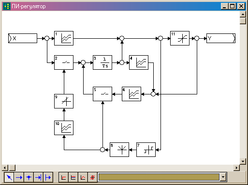Click the red grid-crossed toolbar icon
This screenshot has width=248, height=185.
[92, 178]
